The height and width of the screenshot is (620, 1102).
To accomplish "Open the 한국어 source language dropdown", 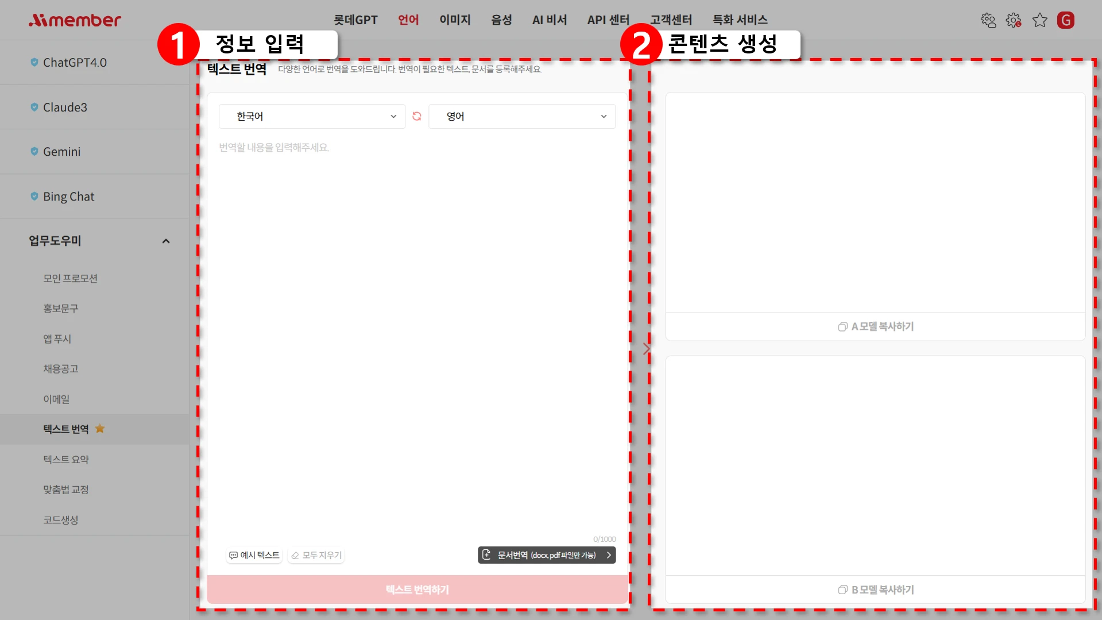I will [x=312, y=116].
